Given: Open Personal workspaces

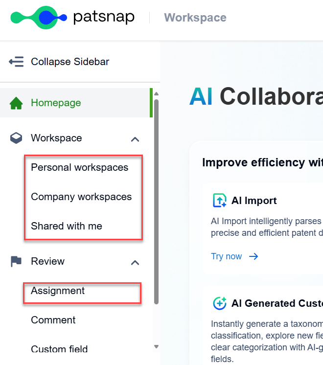Looking at the screenshot, I should coord(79,167).
